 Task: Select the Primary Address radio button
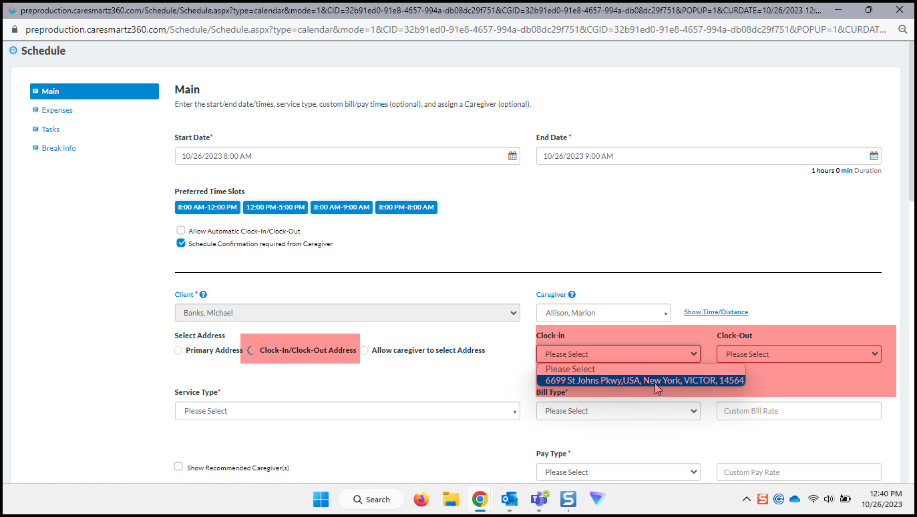click(178, 350)
